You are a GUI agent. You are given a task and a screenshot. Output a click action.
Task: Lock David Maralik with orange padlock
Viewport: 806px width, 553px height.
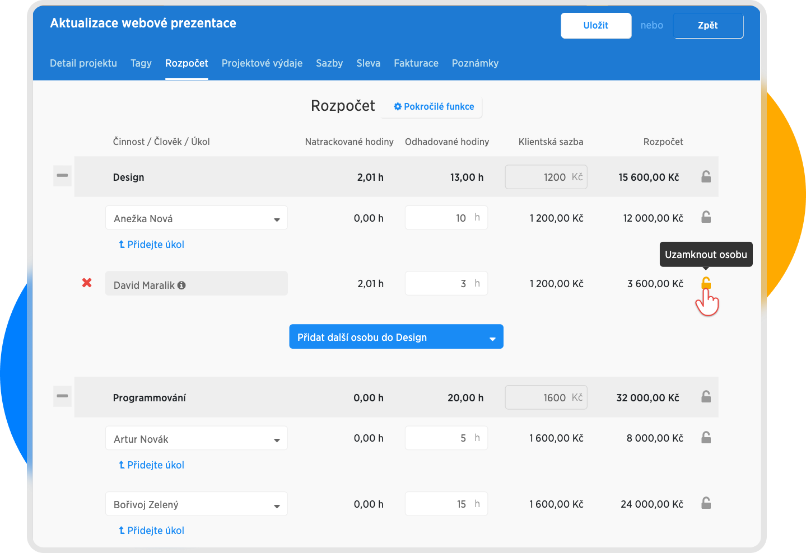click(x=706, y=283)
